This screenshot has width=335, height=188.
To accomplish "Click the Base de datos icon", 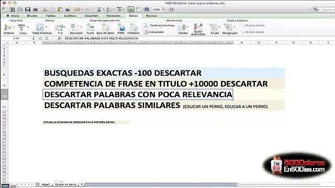I will (x=106, y=27).
